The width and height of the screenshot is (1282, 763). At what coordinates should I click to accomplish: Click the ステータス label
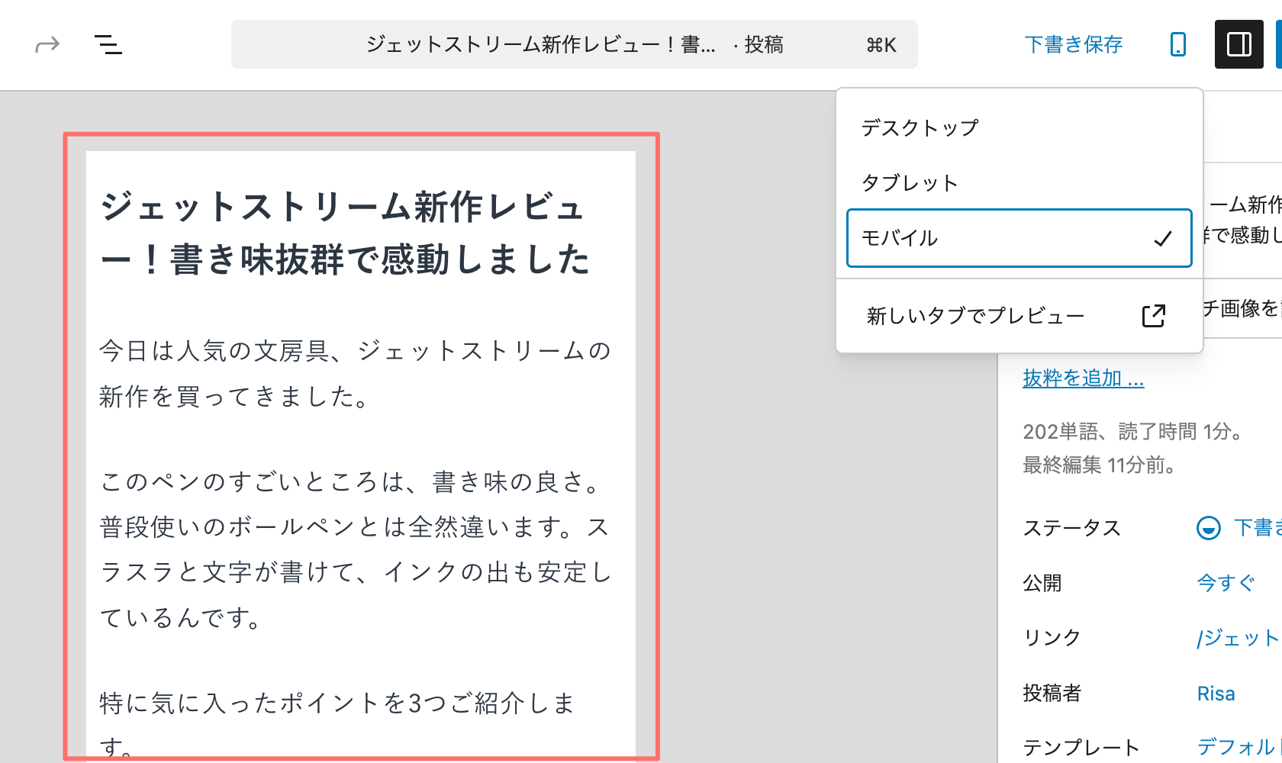point(1072,528)
